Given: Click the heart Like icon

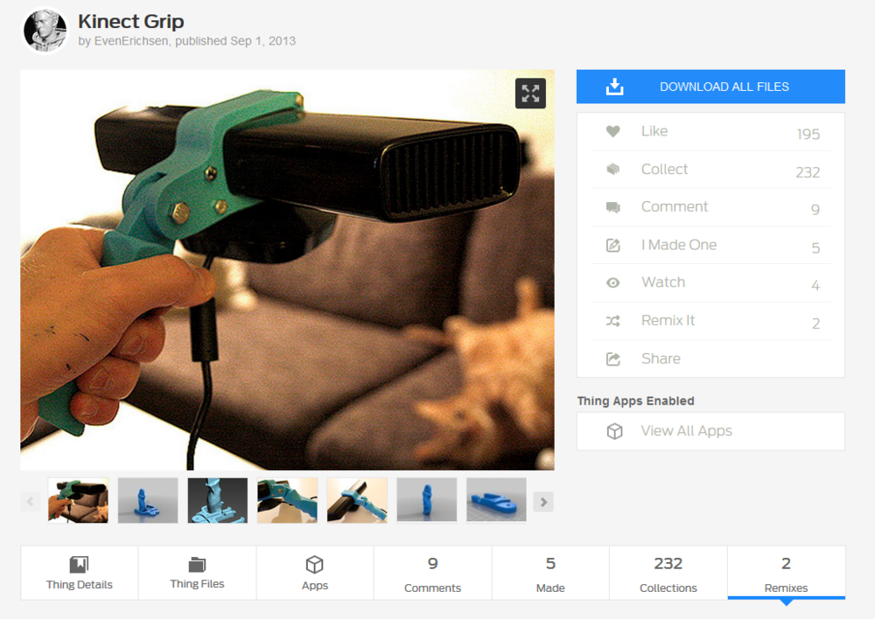Looking at the screenshot, I should 612,132.
